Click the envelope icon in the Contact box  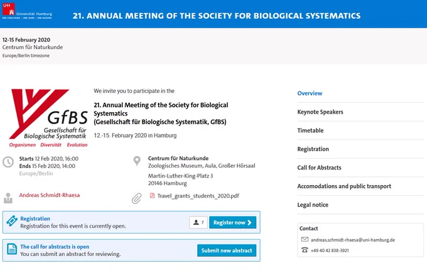point(305,239)
